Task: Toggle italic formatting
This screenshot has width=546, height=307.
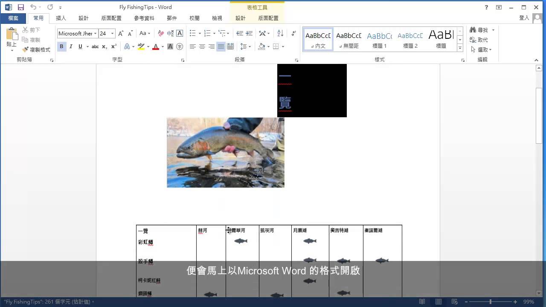Action: tap(71, 46)
